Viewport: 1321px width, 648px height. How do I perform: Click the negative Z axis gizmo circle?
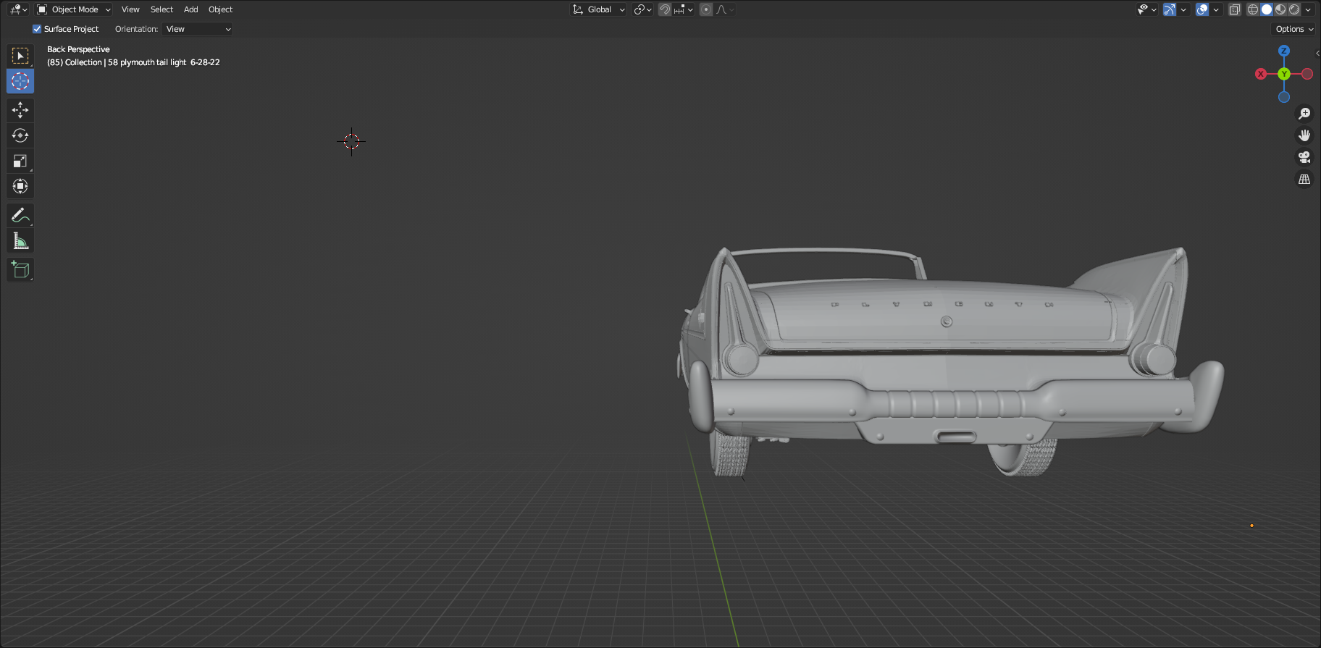coord(1284,97)
